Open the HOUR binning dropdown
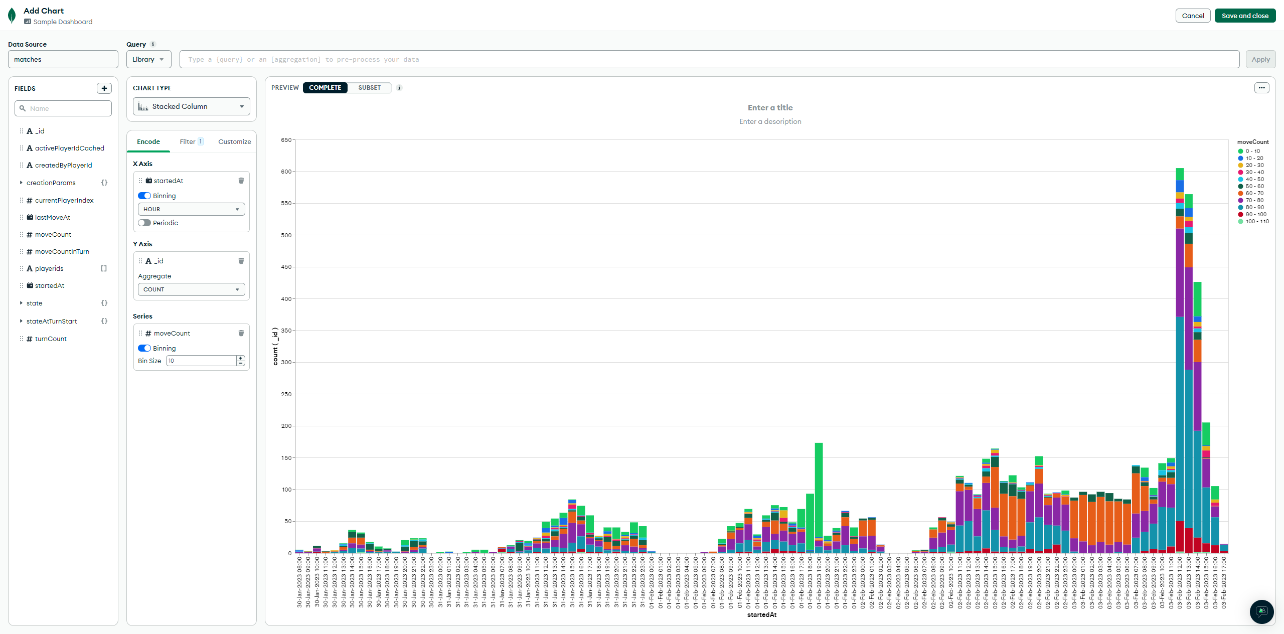 [x=191, y=209]
